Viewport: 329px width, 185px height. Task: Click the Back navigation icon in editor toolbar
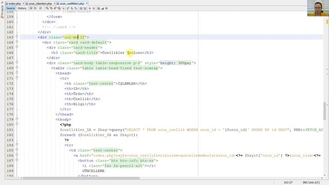[x=35, y=8]
